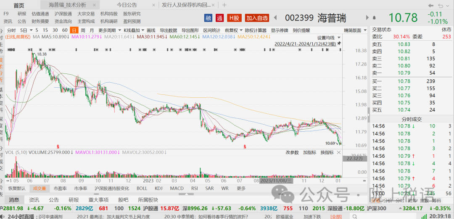454x219 pixels.
Task: Select the 周 weekly period
Action: pos(83,30)
